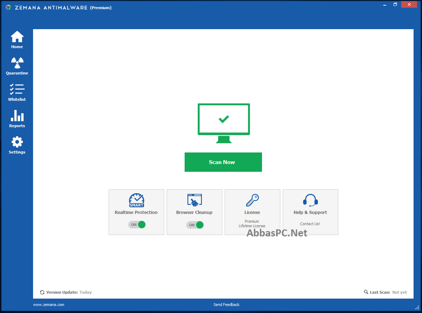
Task: Click the Last Scan: Not yet status
Action: click(x=385, y=292)
